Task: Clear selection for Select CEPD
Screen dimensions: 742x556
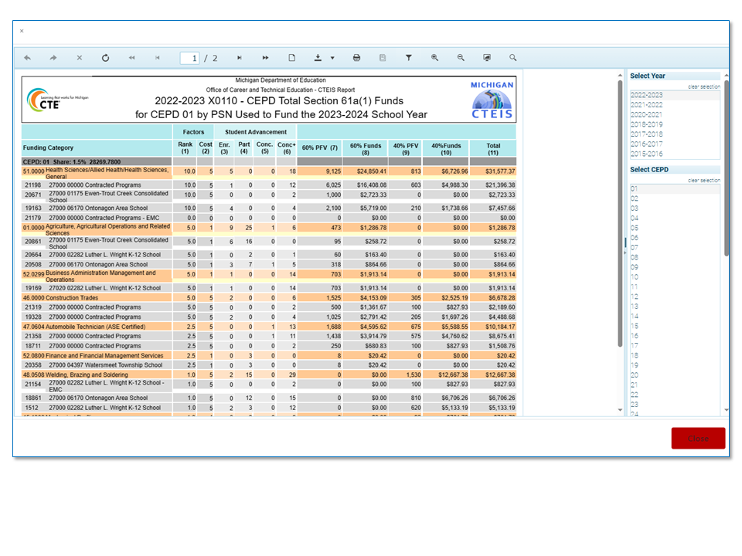Action: pyautogui.click(x=703, y=180)
